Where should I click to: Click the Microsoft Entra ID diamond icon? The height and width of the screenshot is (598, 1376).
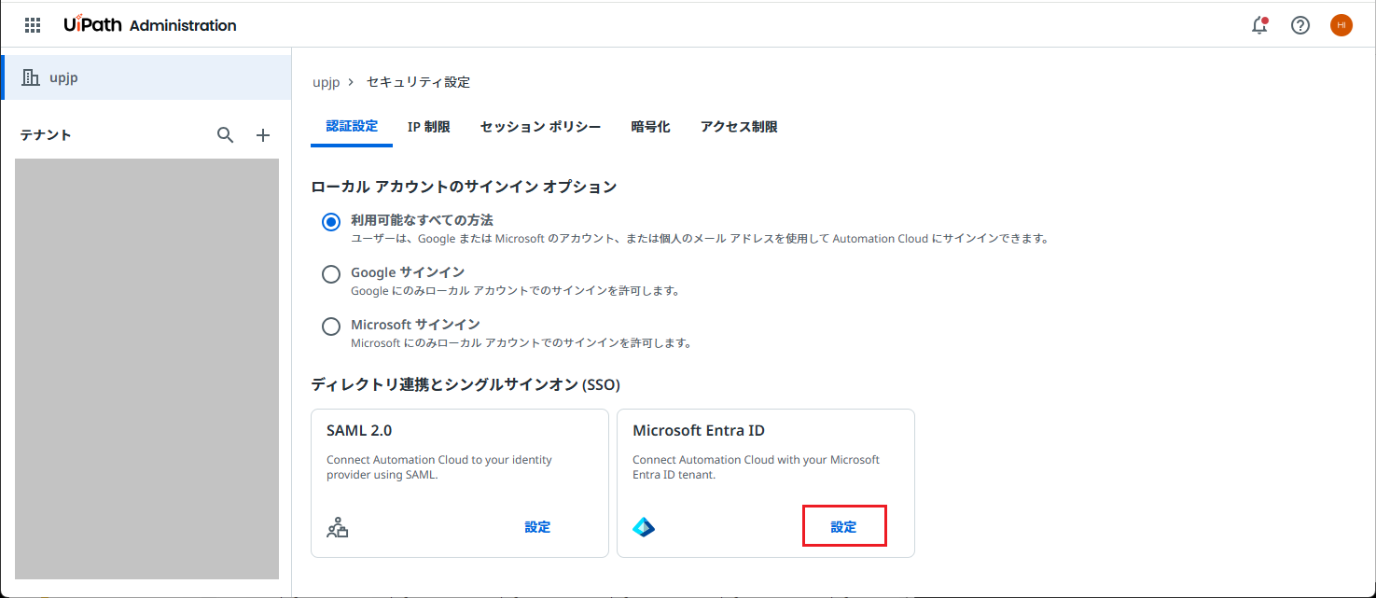point(644,528)
